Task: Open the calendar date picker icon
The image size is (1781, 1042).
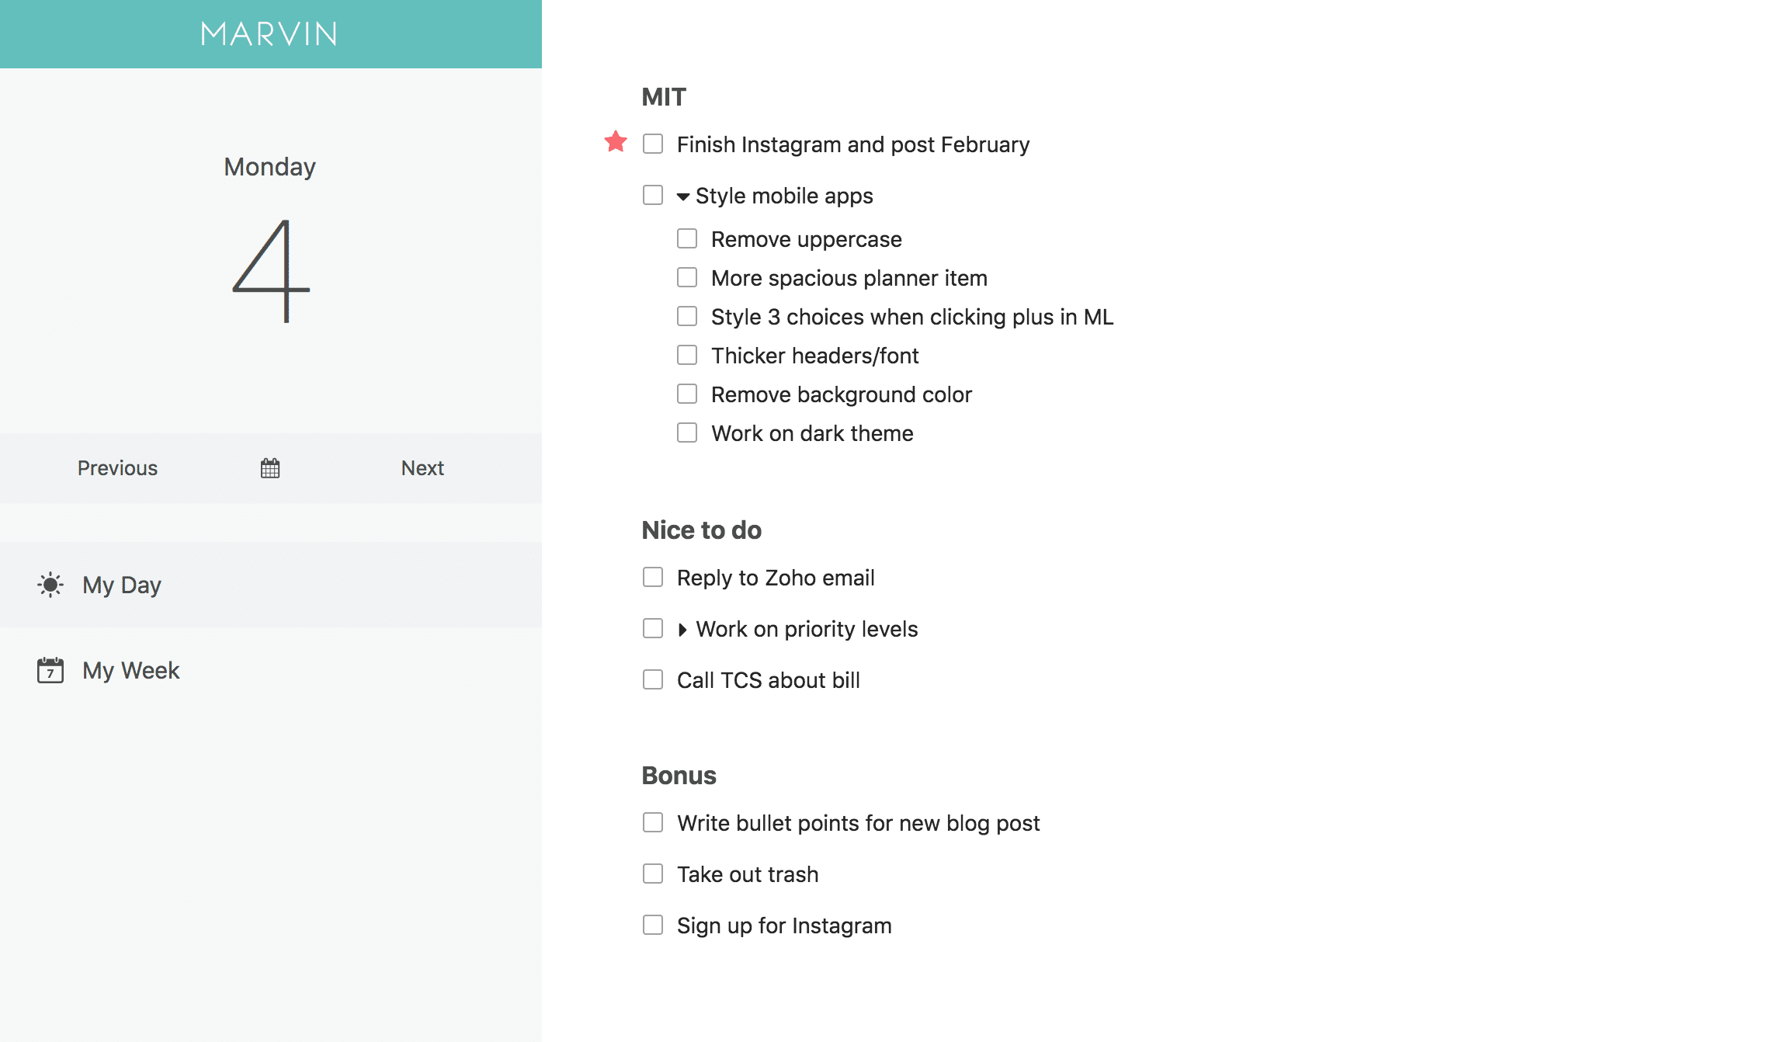Action: tap(270, 468)
